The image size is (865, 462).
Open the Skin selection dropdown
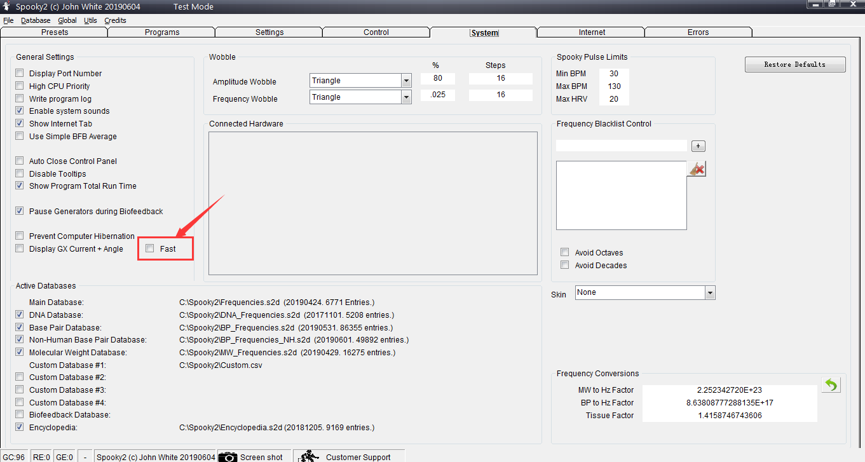tap(710, 292)
